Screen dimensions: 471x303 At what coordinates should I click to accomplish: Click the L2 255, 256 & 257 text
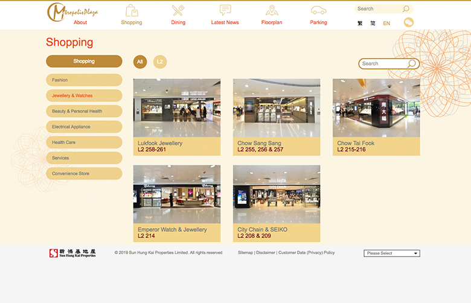coord(260,150)
